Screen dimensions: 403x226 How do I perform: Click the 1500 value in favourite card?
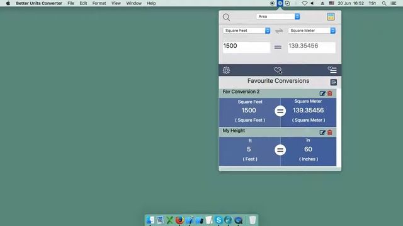[249, 110]
